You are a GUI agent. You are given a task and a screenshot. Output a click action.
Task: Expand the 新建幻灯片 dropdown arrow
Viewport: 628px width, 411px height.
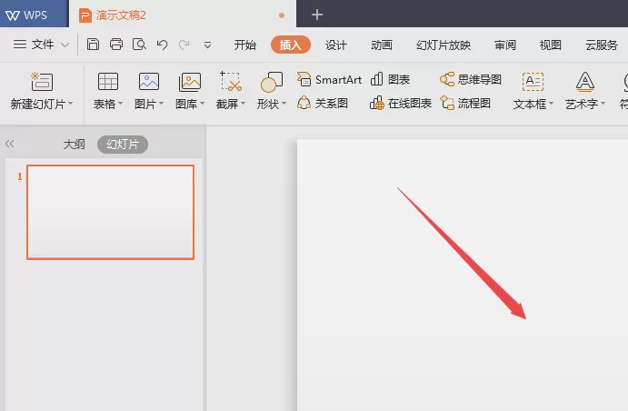(x=71, y=104)
